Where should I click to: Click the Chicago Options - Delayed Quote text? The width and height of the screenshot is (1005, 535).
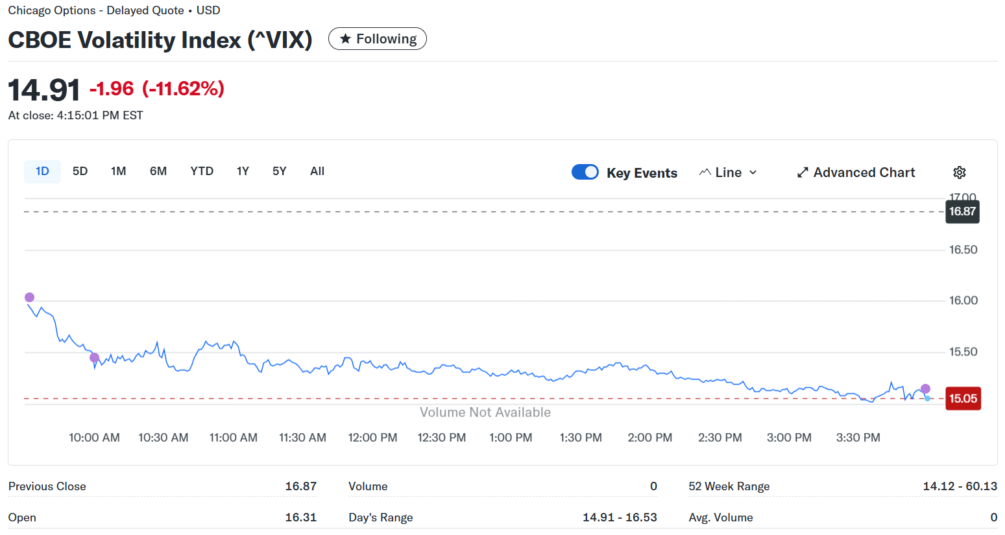(x=96, y=10)
